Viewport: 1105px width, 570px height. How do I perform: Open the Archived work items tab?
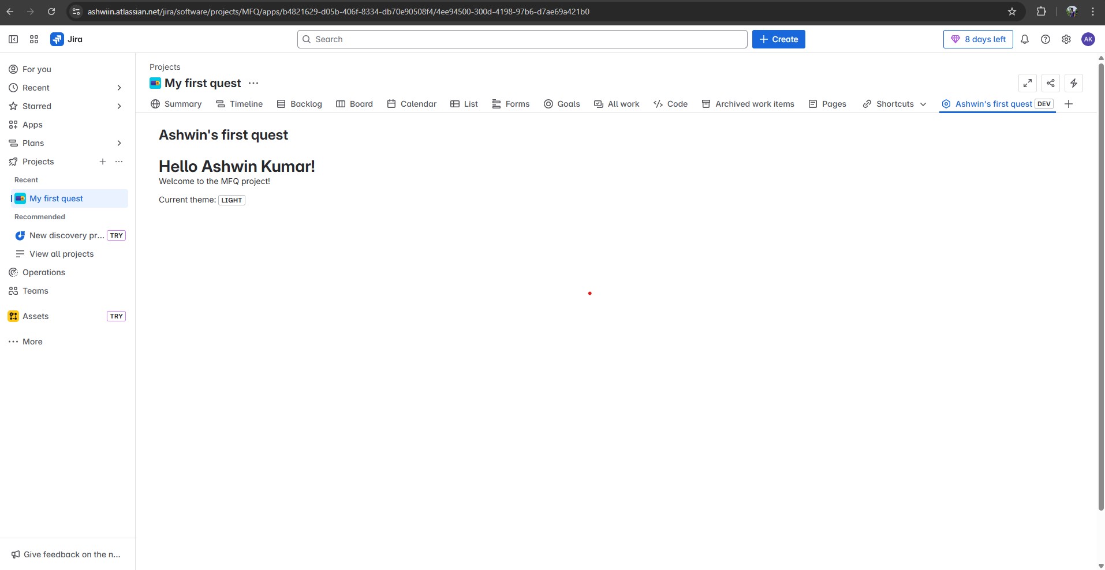[x=748, y=104]
